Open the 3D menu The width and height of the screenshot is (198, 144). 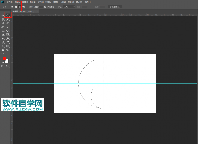coord(63,2)
